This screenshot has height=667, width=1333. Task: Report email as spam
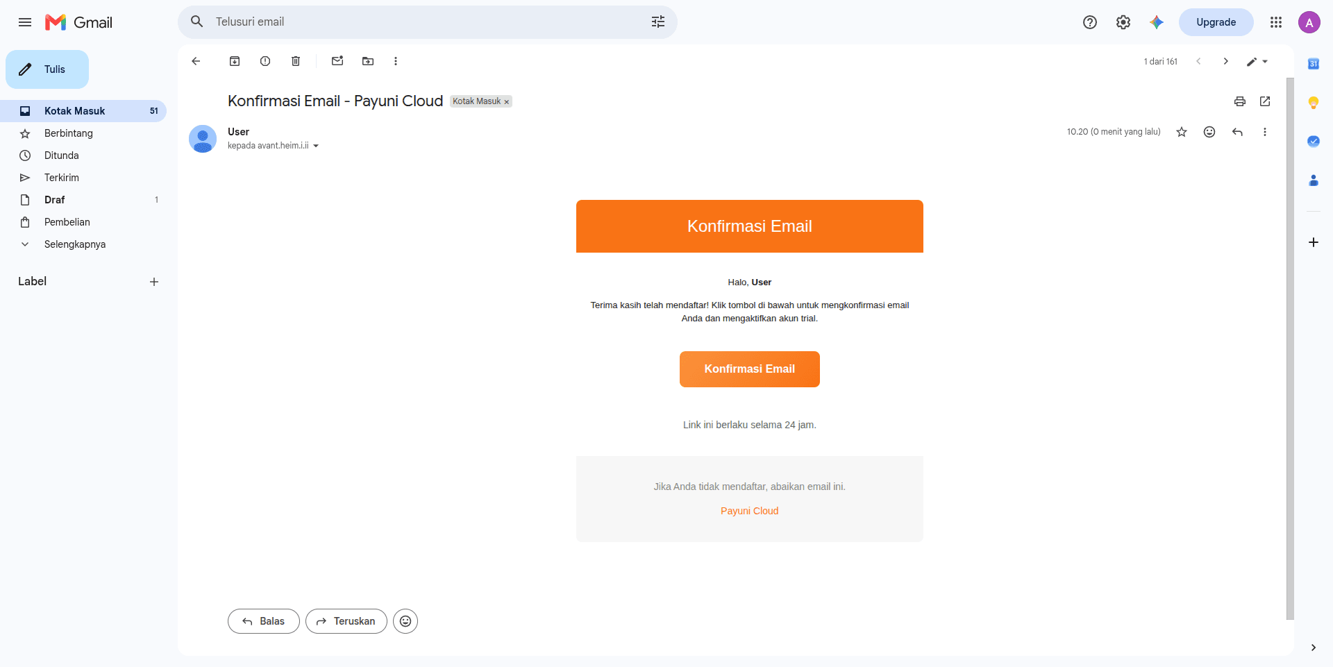tap(265, 61)
